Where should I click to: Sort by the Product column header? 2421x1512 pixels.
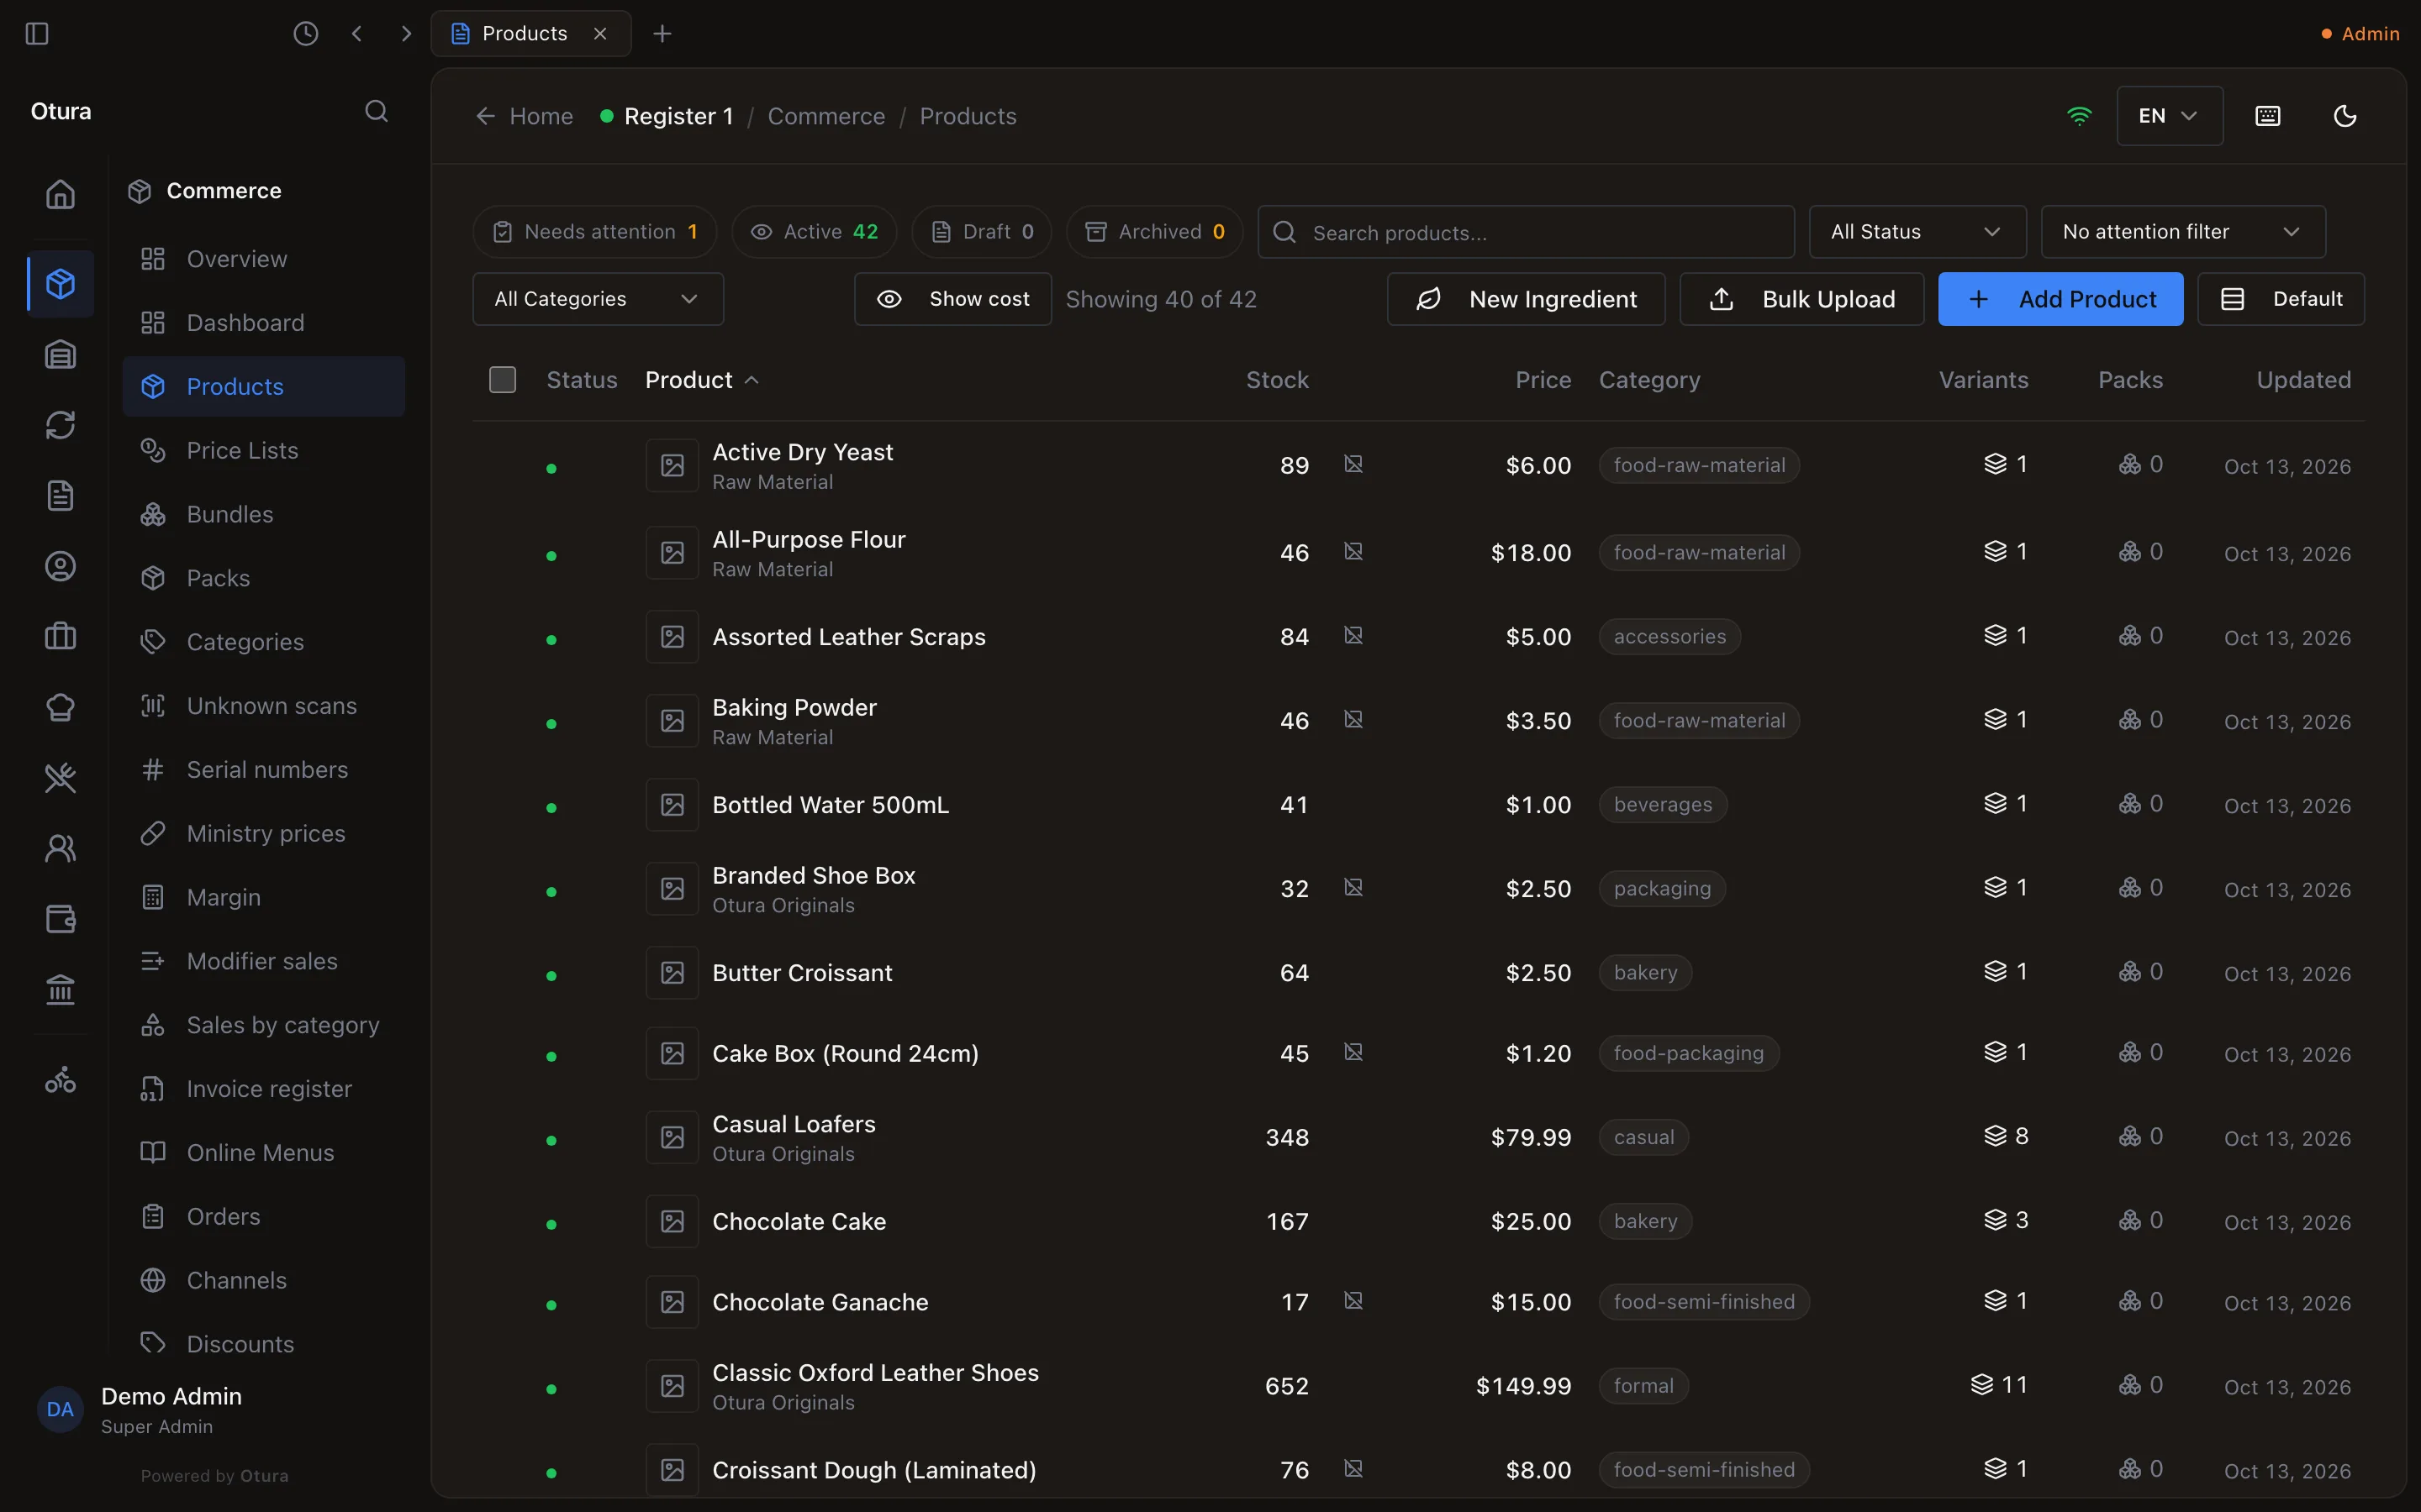(x=701, y=380)
